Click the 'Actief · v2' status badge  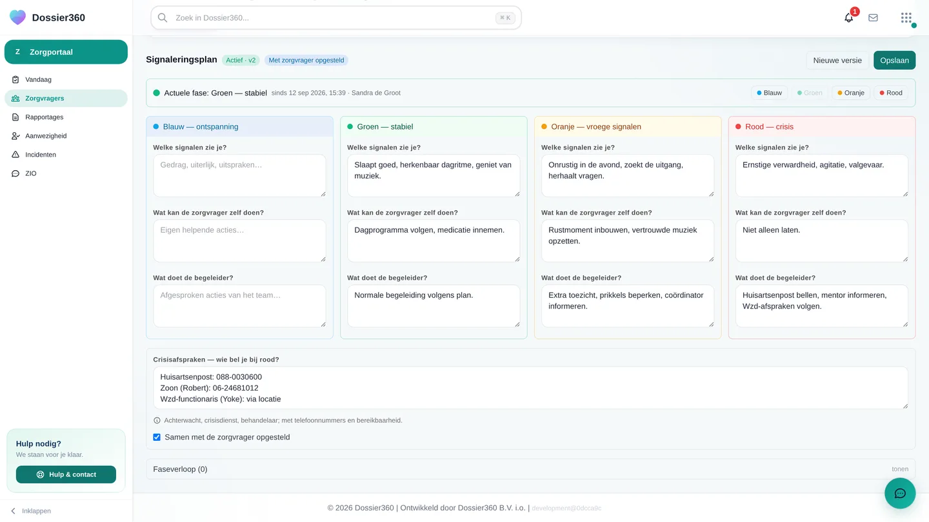[x=241, y=60]
